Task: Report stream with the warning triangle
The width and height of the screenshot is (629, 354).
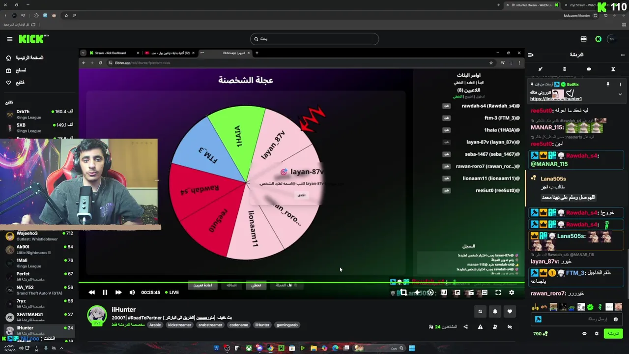Action: 480,327
